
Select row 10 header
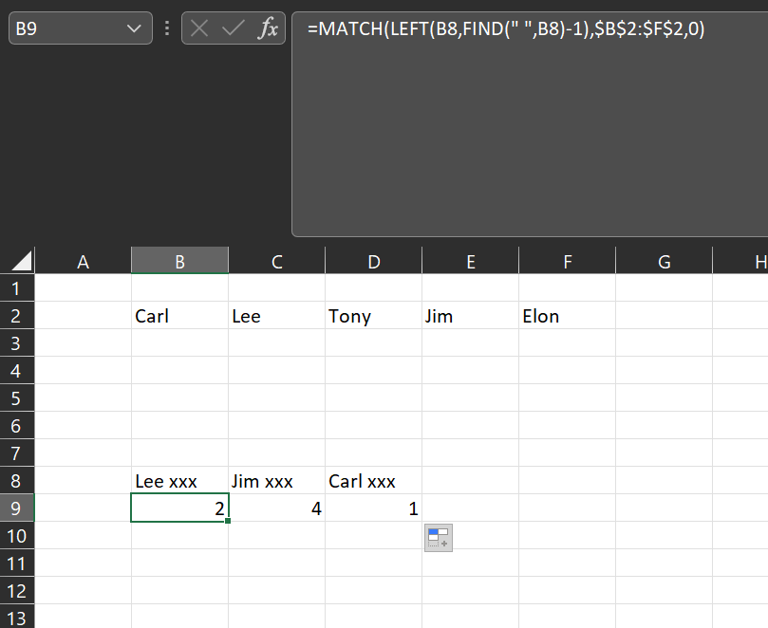pos(17,536)
